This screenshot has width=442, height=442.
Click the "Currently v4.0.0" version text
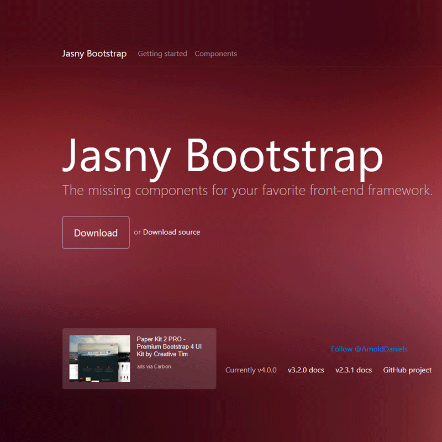(x=251, y=370)
